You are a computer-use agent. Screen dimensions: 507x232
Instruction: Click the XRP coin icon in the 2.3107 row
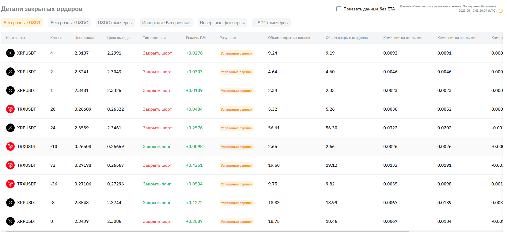coord(10,53)
